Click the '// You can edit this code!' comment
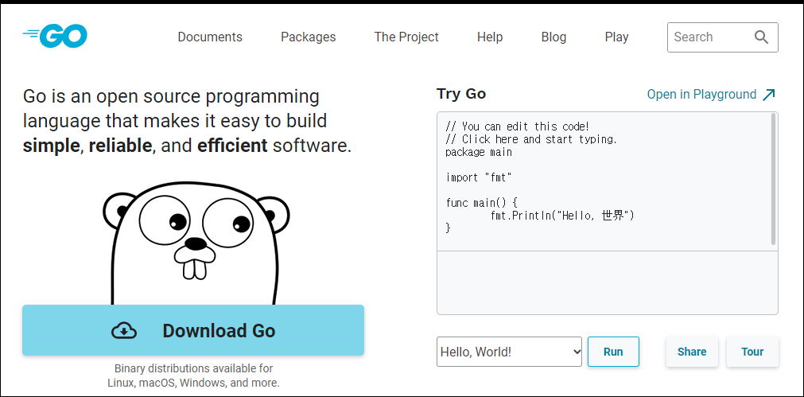The width and height of the screenshot is (804, 397). (x=518, y=126)
